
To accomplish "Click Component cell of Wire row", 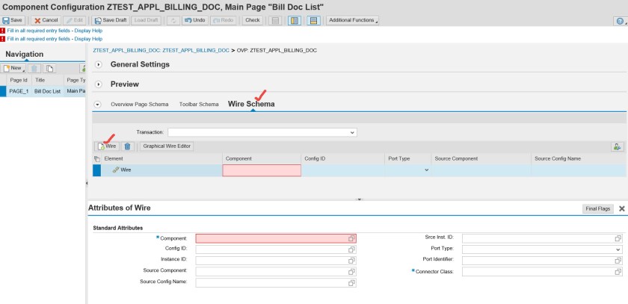I will pyautogui.click(x=262, y=170).
